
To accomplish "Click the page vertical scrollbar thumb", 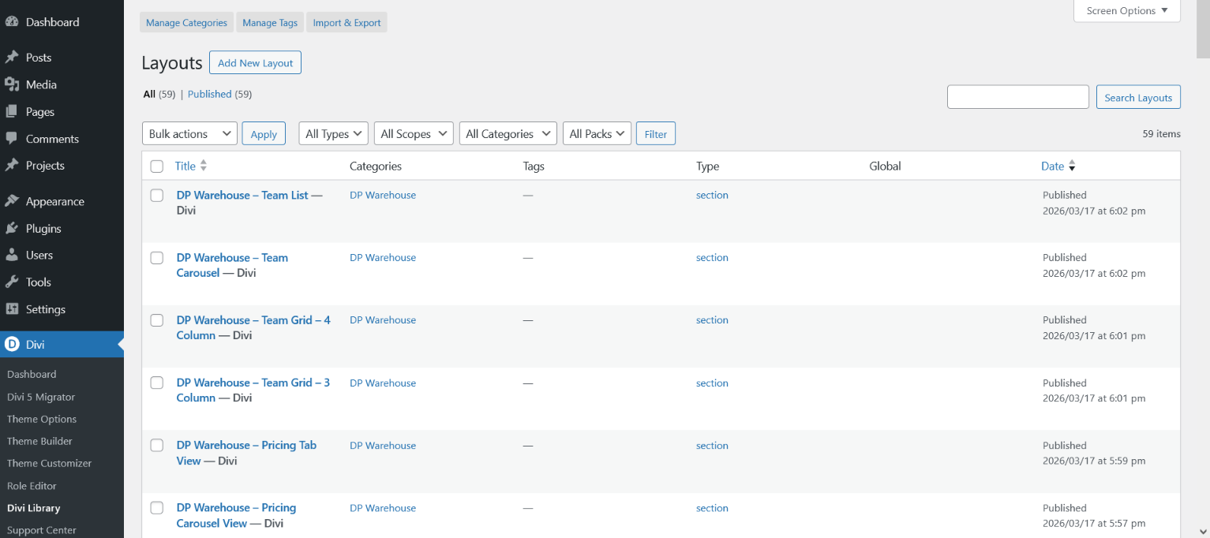I will coord(1203,29).
